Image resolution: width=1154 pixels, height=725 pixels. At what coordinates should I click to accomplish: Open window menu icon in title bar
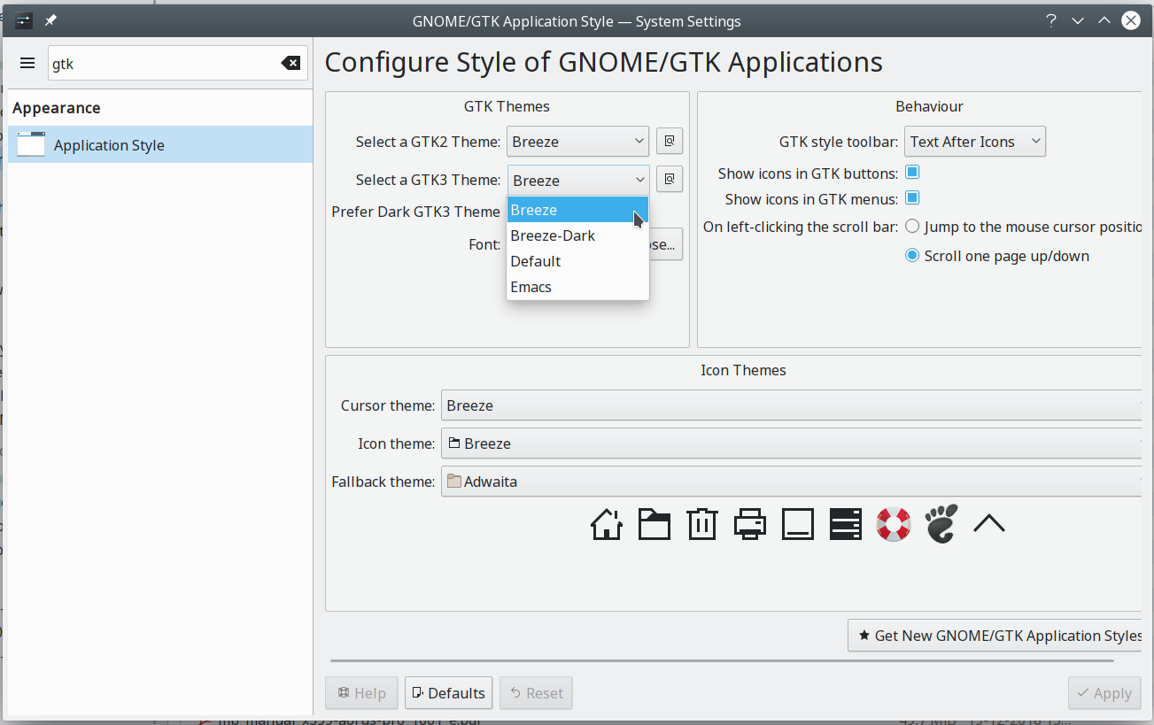(x=24, y=20)
